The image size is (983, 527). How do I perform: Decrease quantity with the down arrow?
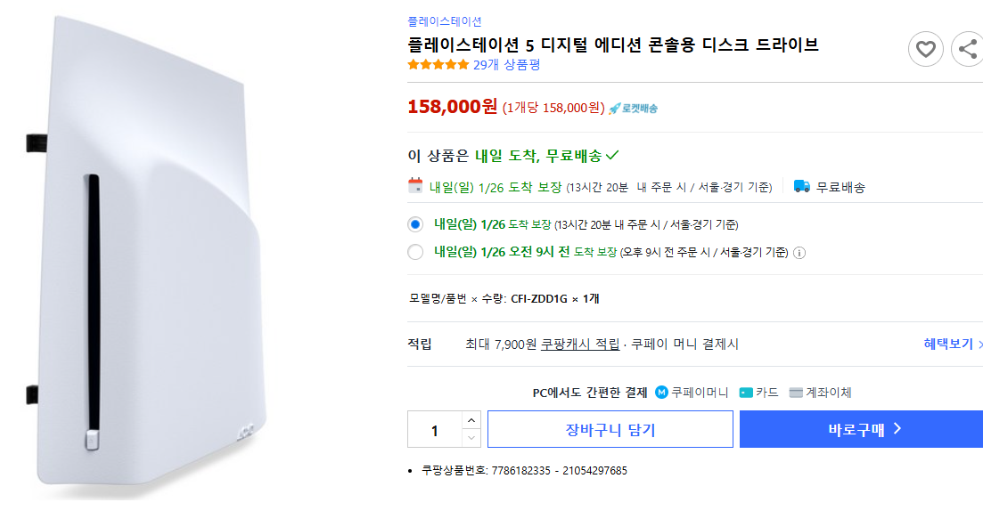pyautogui.click(x=471, y=438)
